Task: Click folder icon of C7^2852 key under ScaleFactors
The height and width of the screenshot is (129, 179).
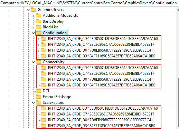Action: (x=44, y=114)
